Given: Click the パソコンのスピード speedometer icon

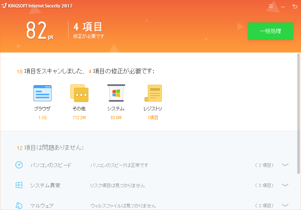Looking at the screenshot, I should [19, 165].
